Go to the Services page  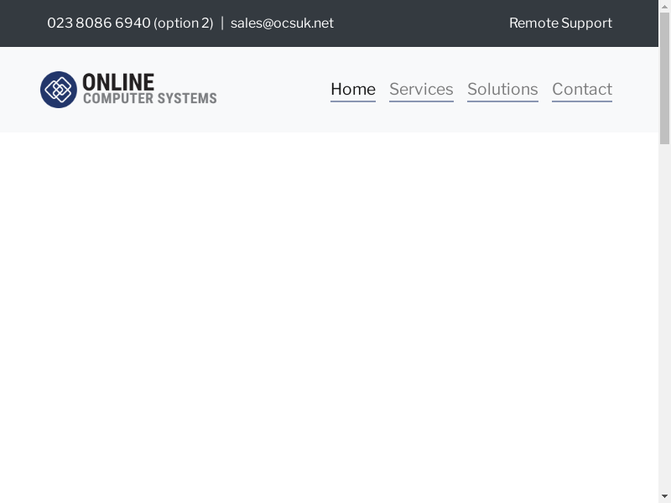421,89
